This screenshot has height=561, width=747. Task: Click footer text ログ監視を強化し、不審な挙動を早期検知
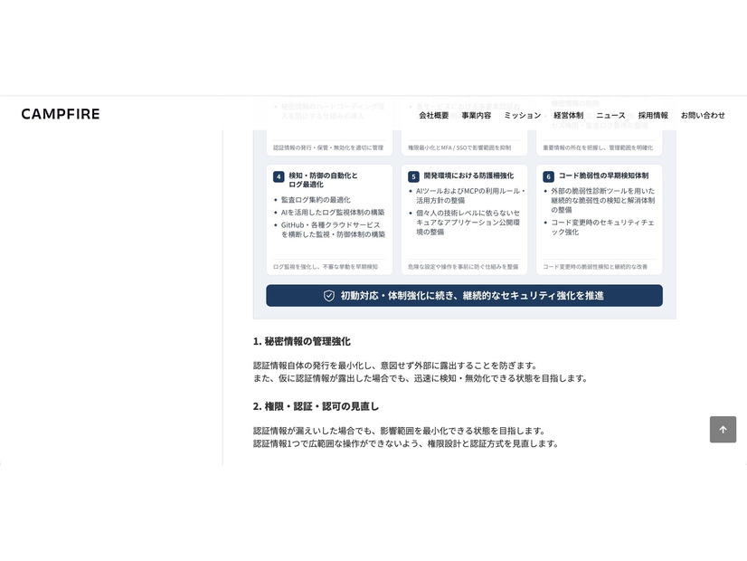pyautogui.click(x=326, y=267)
